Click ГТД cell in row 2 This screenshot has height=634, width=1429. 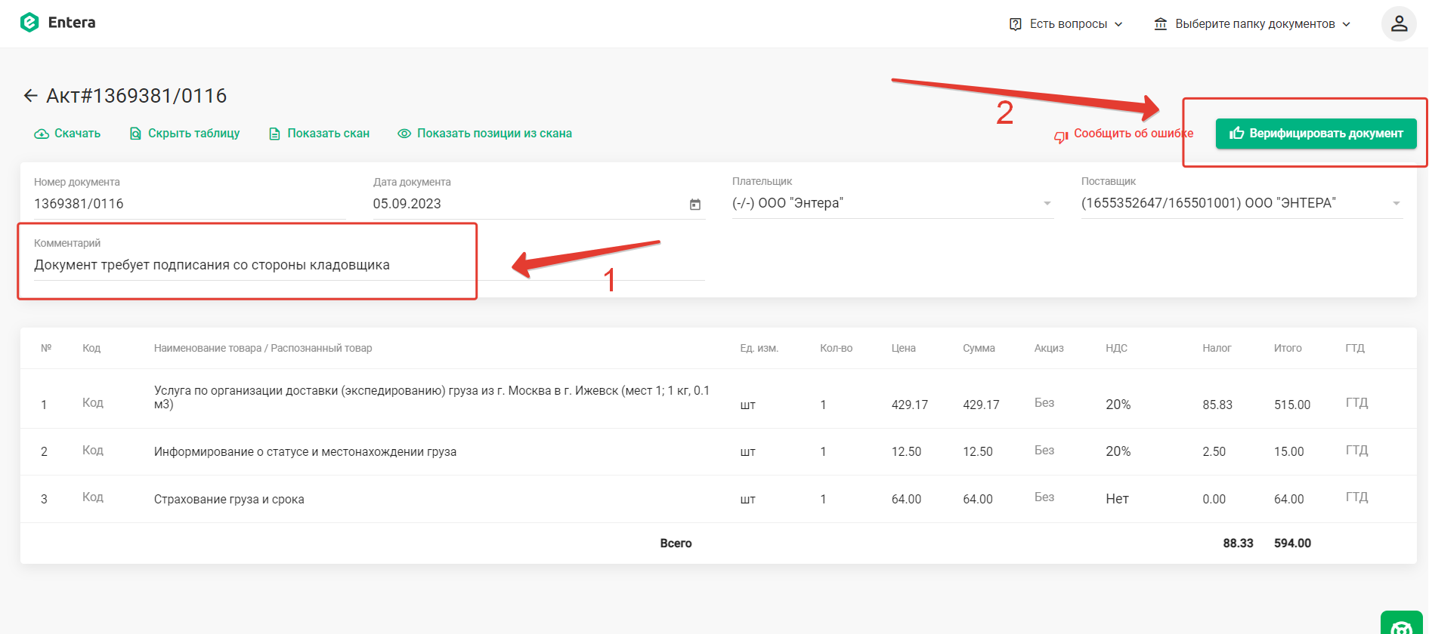[1357, 451]
